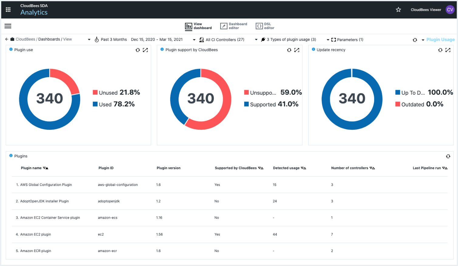
Task: Expand Plugin support by CloudBees widget fullscreen
Action: pos(297,50)
